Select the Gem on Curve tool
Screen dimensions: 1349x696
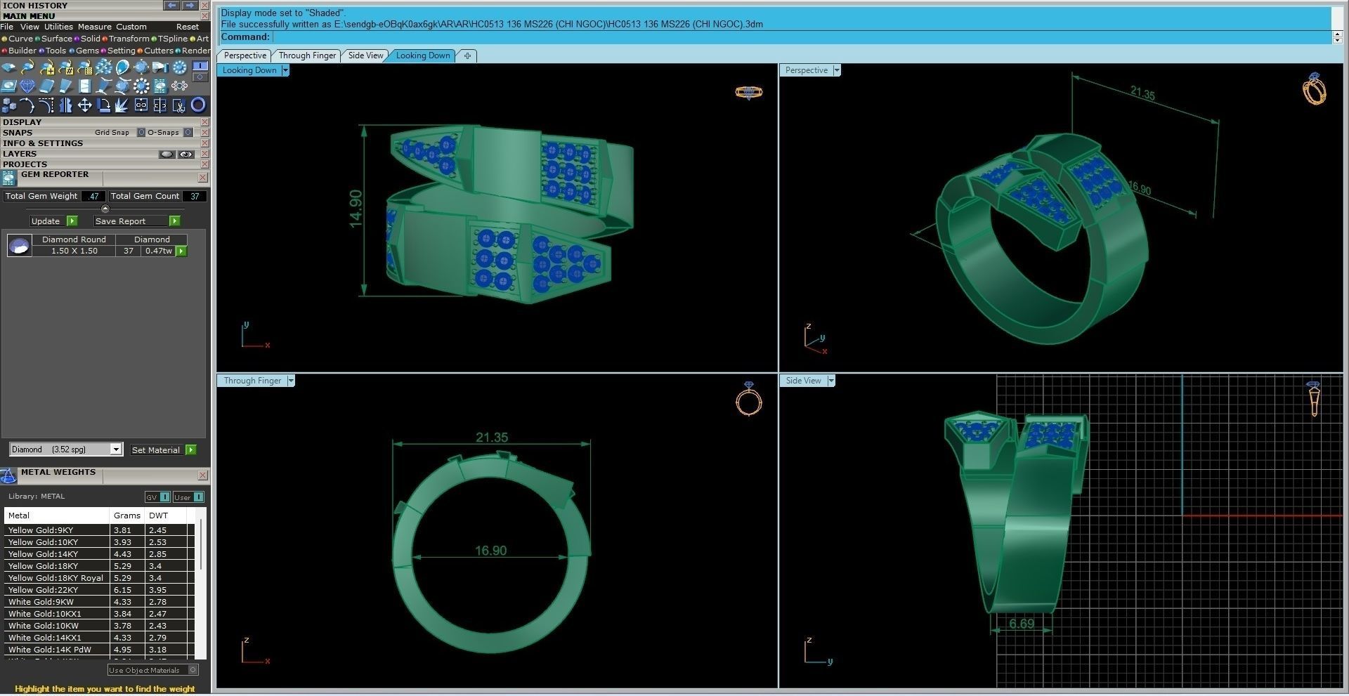click(27, 67)
